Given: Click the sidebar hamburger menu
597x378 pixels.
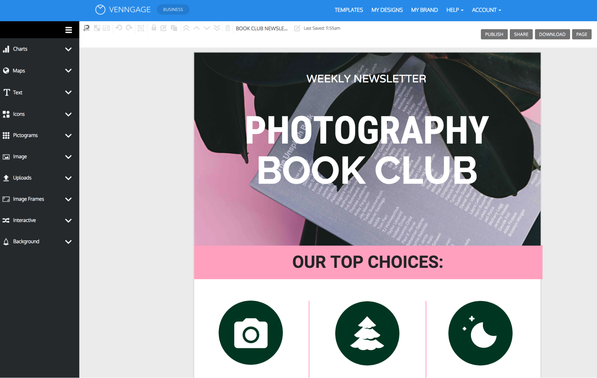Looking at the screenshot, I should 68,30.
